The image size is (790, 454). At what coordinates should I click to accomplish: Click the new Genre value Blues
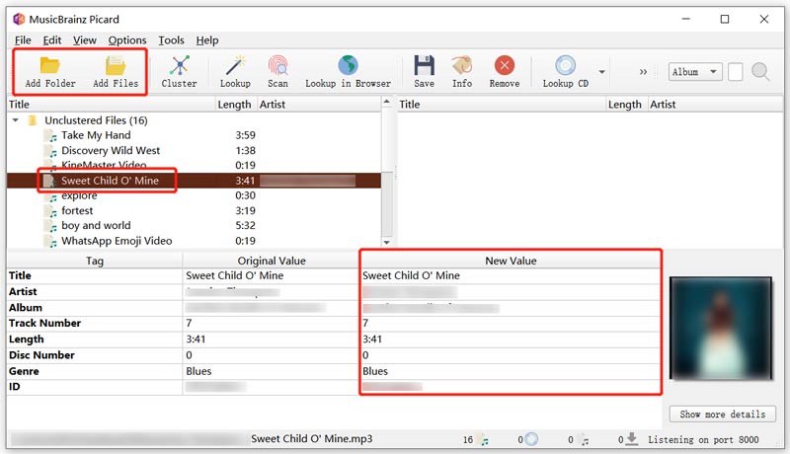375,371
